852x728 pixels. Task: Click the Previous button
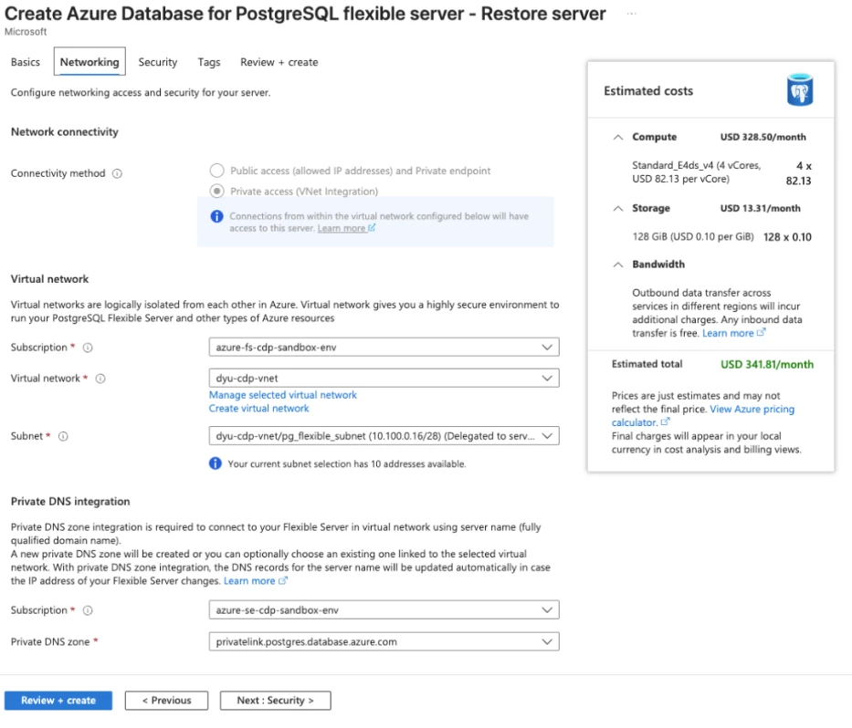(x=166, y=701)
